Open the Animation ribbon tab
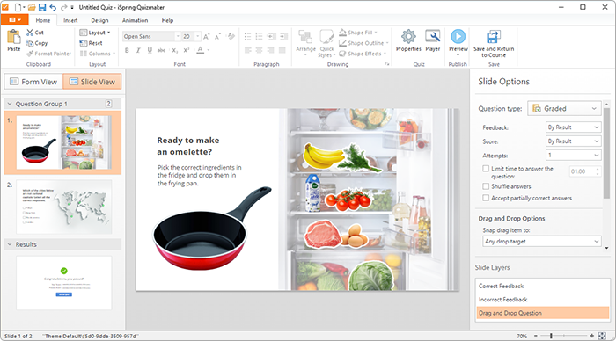This screenshot has height=341, width=616. [136, 20]
